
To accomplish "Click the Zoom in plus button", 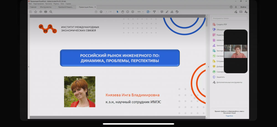I will (x=133, y=12).
